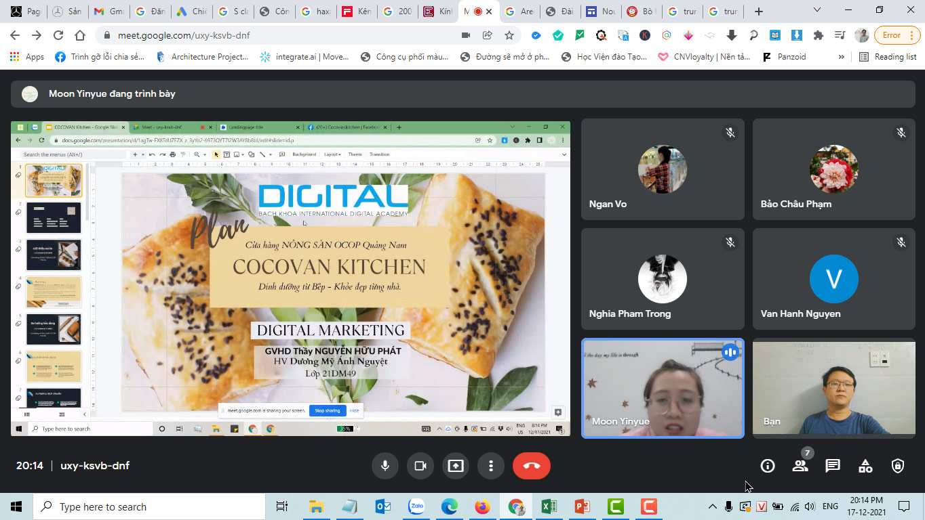Image resolution: width=925 pixels, height=520 pixels.
Task: Expand hidden bookmarks chevron
Action: (x=842, y=57)
